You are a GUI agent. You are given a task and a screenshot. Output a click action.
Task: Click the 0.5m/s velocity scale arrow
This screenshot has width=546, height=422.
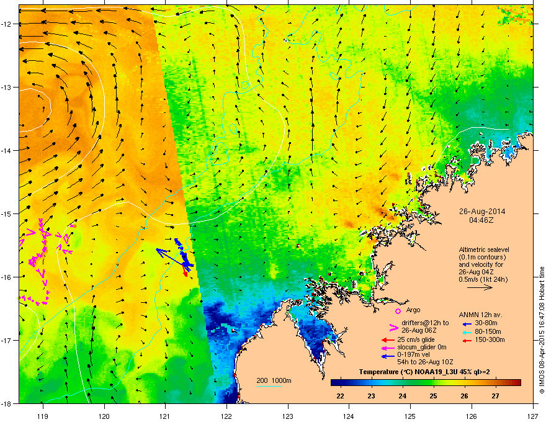point(480,287)
